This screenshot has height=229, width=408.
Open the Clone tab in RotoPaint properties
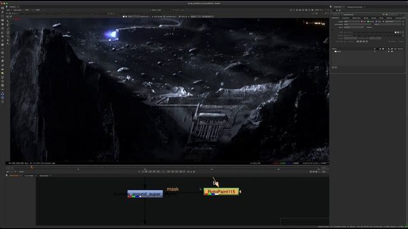pos(381,18)
